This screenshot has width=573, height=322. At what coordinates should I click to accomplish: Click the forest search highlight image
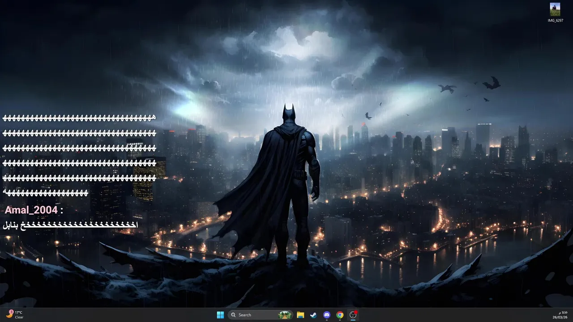click(x=285, y=315)
